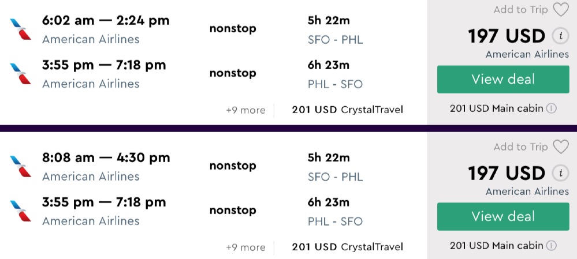
Task: Expand +9 more providers in second result
Action: [245, 247]
